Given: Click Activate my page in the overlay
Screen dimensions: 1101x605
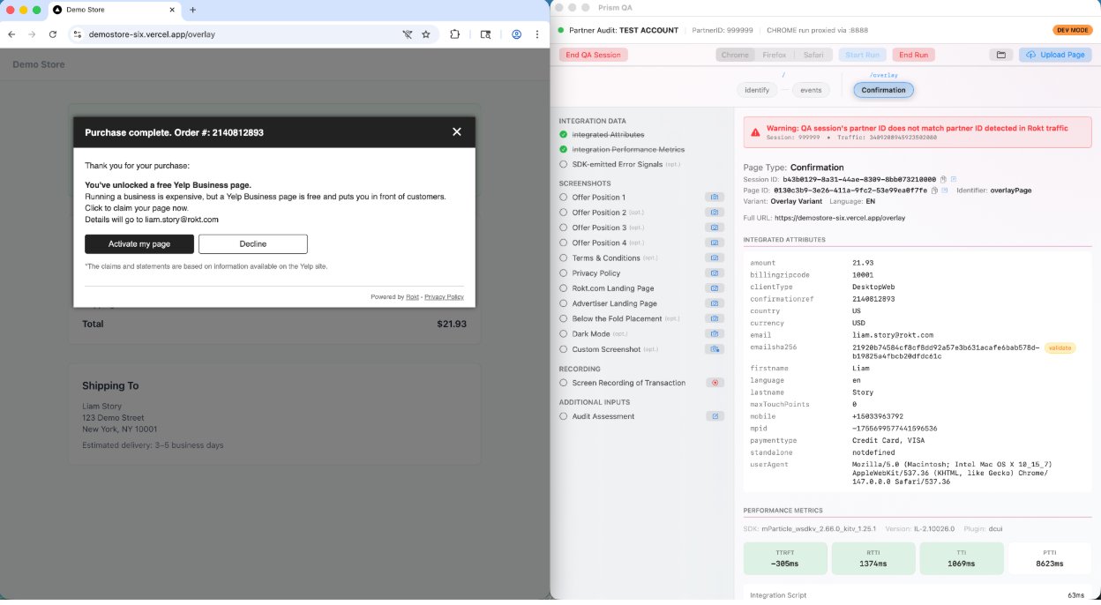Looking at the screenshot, I should [x=139, y=244].
